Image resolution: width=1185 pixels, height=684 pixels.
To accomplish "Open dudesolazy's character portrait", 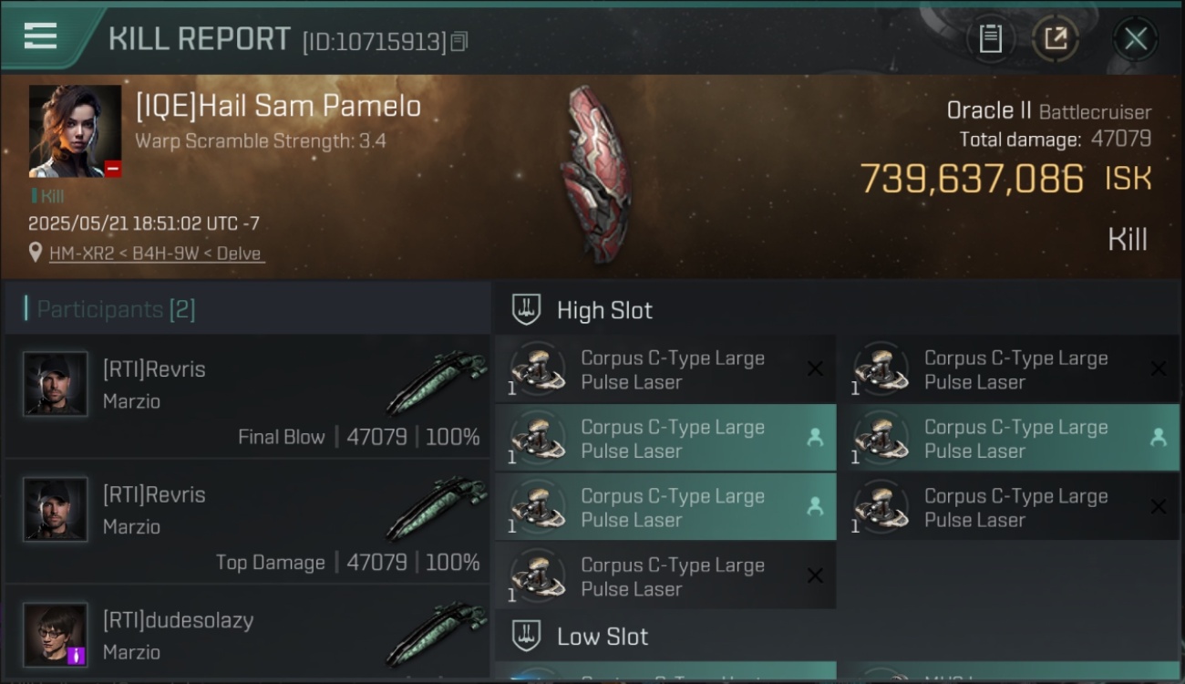I will pyautogui.click(x=56, y=635).
